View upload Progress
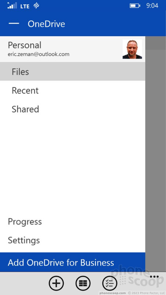The width and height of the screenshot is (166, 295). pos(25,222)
